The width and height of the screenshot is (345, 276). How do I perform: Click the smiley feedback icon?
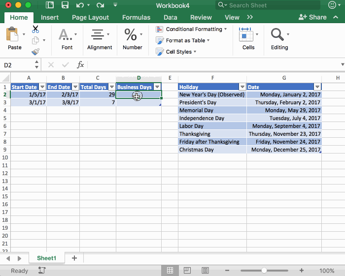pos(332,5)
